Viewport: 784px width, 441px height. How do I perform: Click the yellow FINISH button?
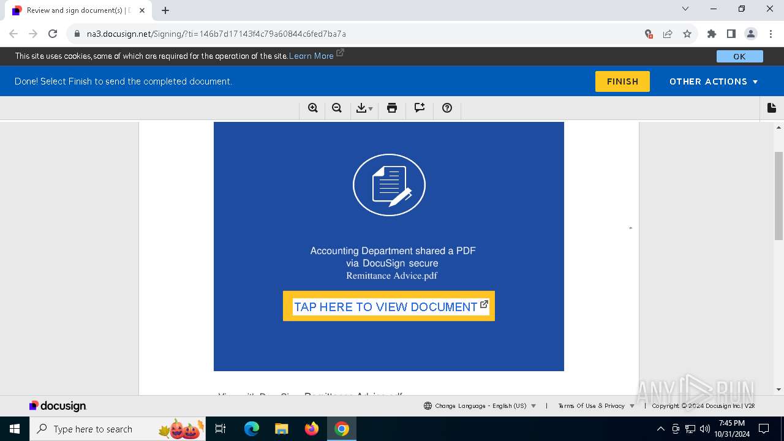coord(622,81)
